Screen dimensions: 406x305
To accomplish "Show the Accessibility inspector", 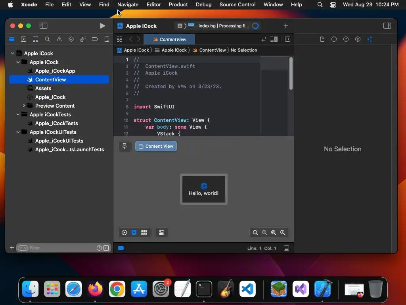I will (358, 39).
